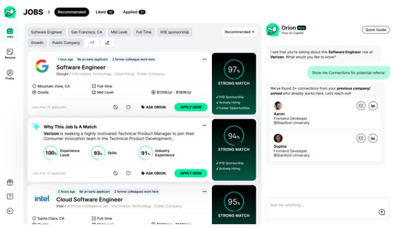Click the Intel logo on job card
Screen dimensions: 394x228
[42, 198]
